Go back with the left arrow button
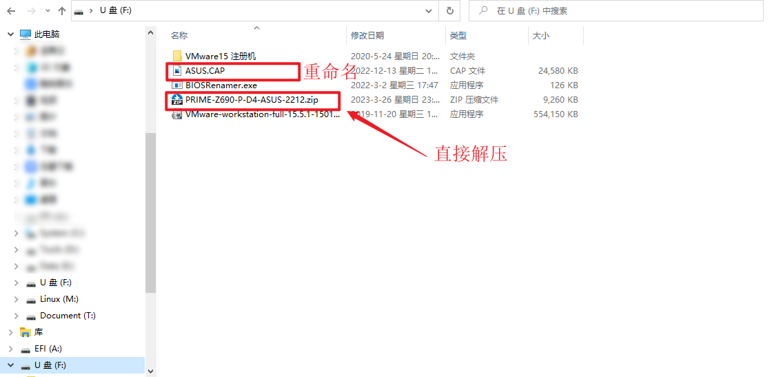This screenshot has height=377, width=772. point(11,10)
